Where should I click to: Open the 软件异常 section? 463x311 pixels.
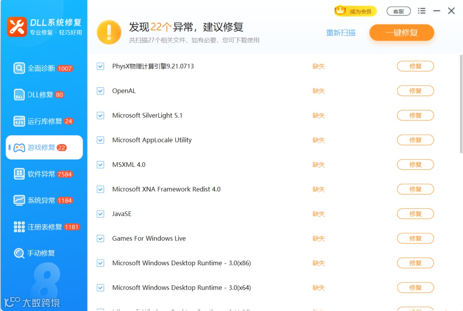point(44,174)
